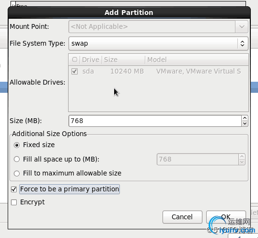This screenshot has width=258, height=238.
Task: Click the down arrow of the disabled 768 spinner
Action: tap(242, 162)
